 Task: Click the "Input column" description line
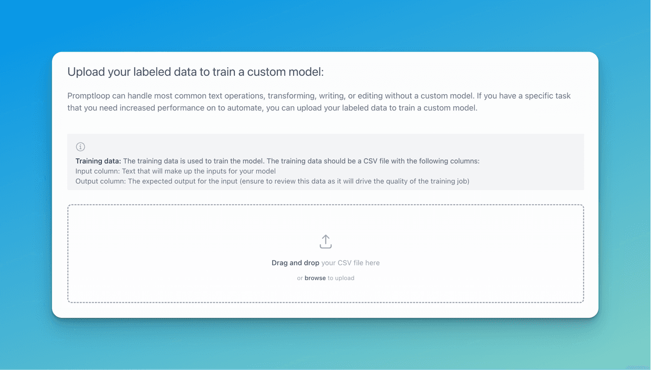pos(175,171)
